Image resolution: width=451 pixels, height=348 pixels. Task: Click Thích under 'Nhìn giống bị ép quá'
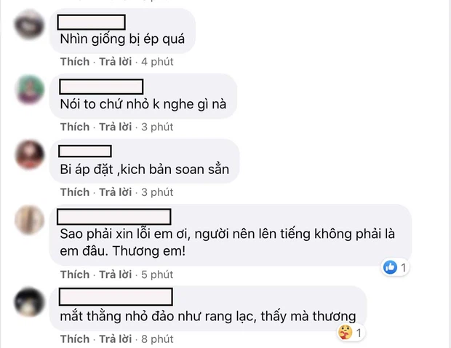tap(75, 62)
